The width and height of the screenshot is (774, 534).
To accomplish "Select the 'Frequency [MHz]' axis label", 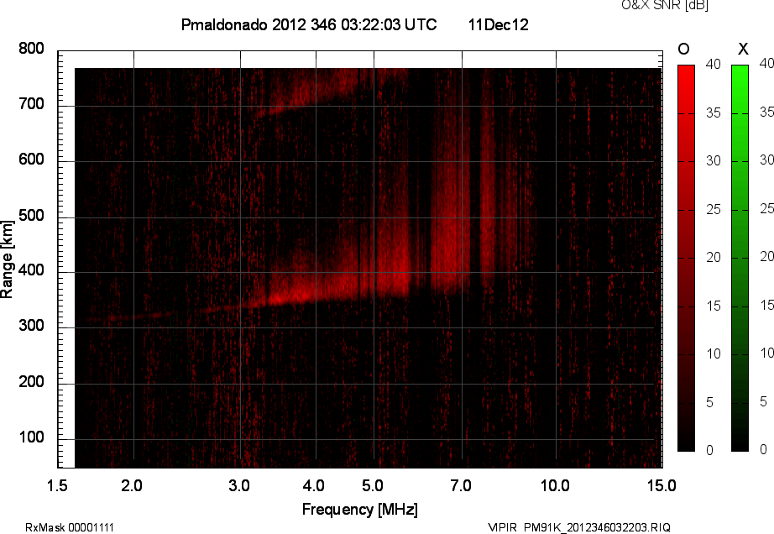I will [x=360, y=510].
